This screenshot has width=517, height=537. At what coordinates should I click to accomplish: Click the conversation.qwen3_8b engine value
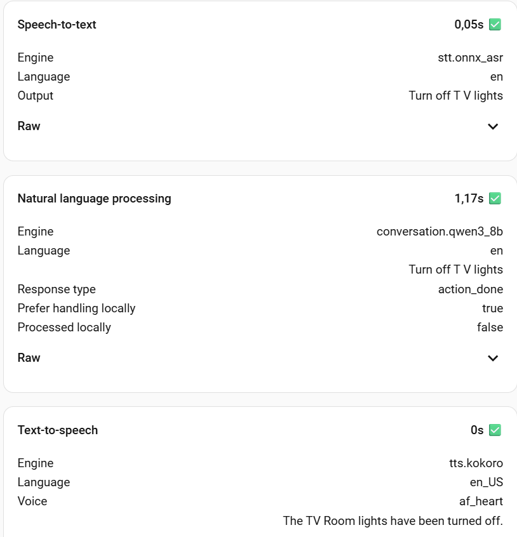(440, 232)
